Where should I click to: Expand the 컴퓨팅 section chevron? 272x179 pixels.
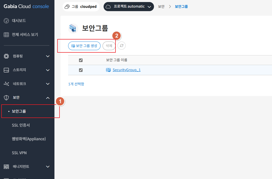coord(48,56)
